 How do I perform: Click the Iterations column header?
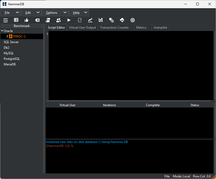tap(109, 105)
